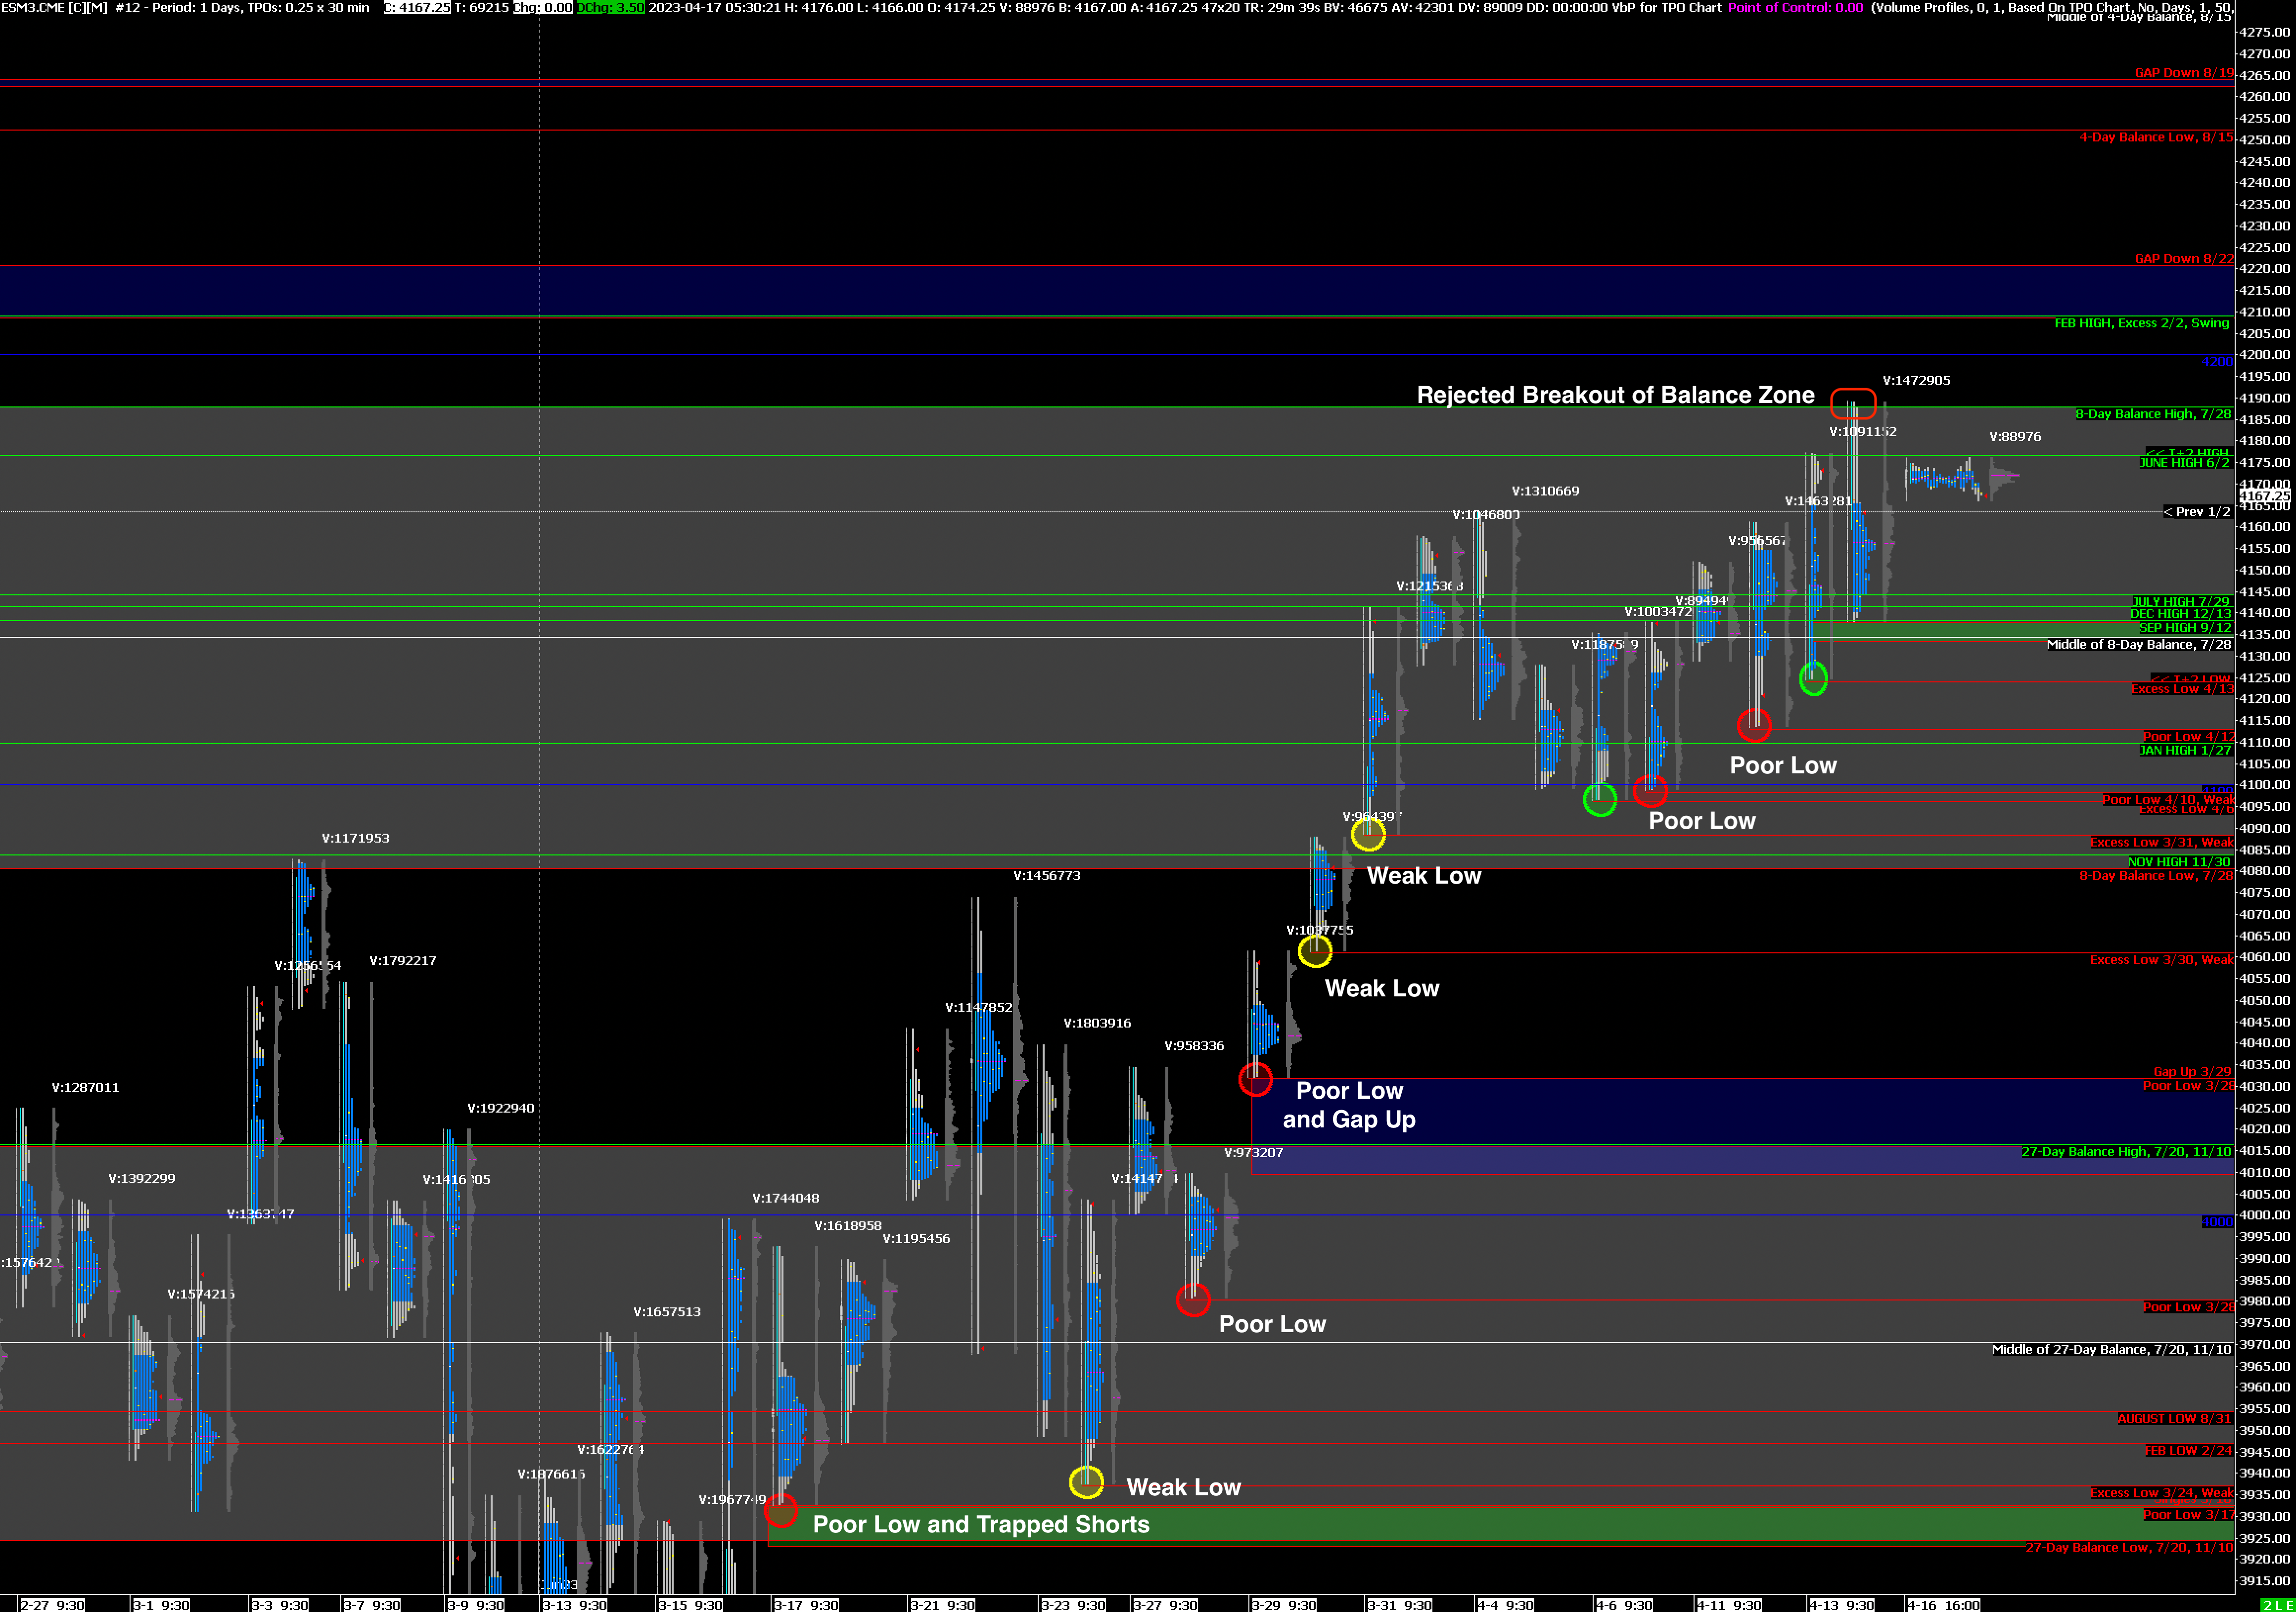Select red circle beside Poor Low and Trapped Shorts

(x=781, y=1510)
